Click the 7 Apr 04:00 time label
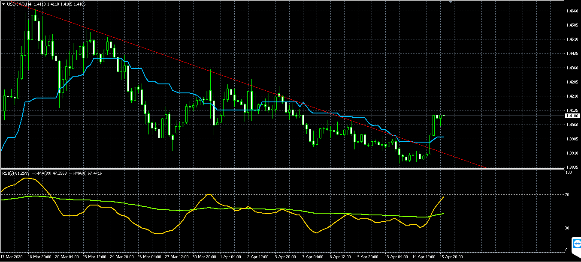This screenshot has height=262, width=581. click(x=313, y=257)
